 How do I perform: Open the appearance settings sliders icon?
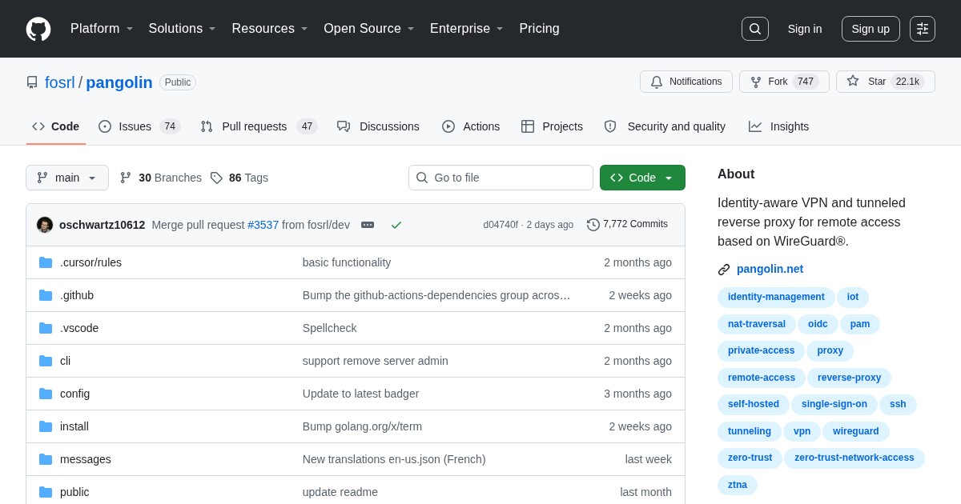(923, 29)
